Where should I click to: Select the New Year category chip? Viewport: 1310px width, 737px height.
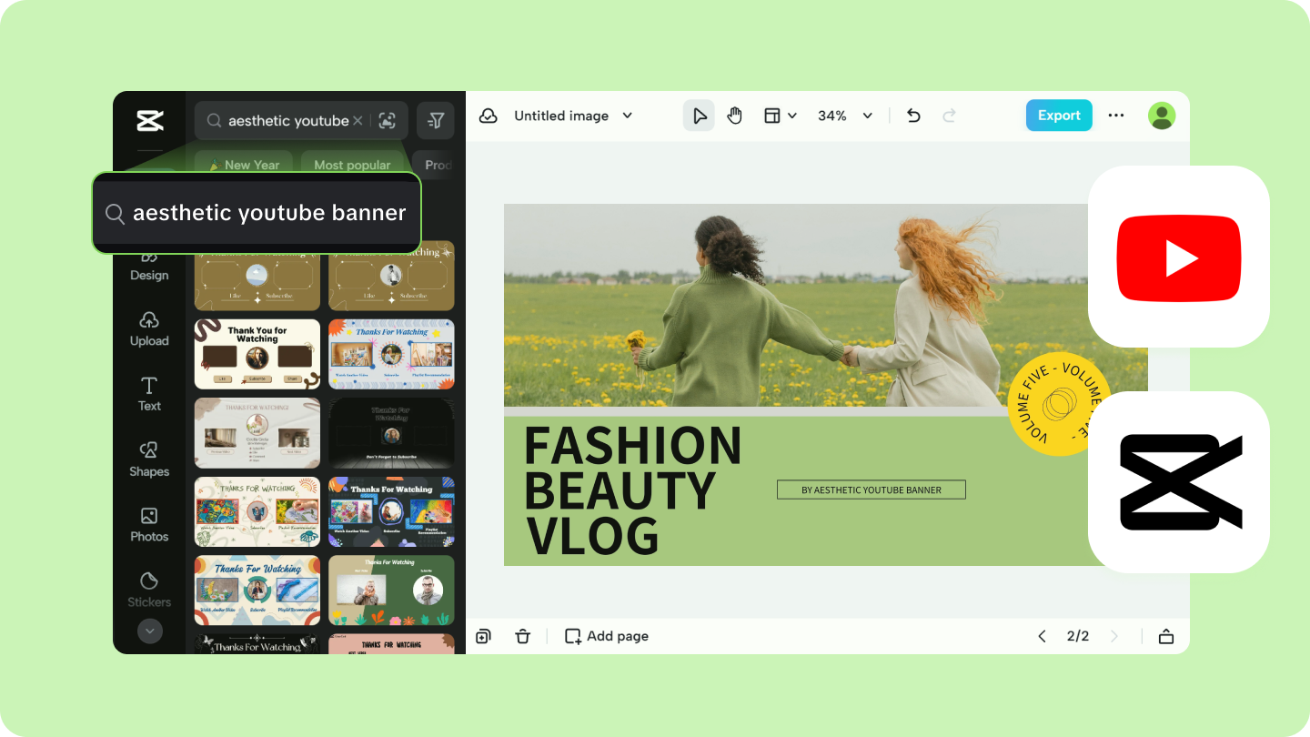click(x=244, y=165)
